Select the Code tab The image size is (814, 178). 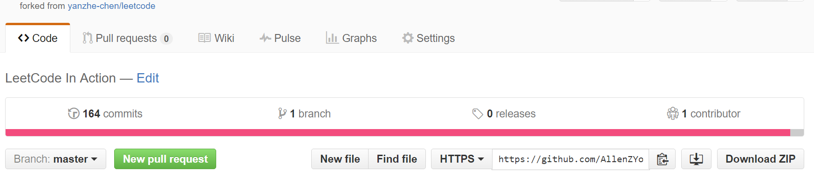point(38,38)
